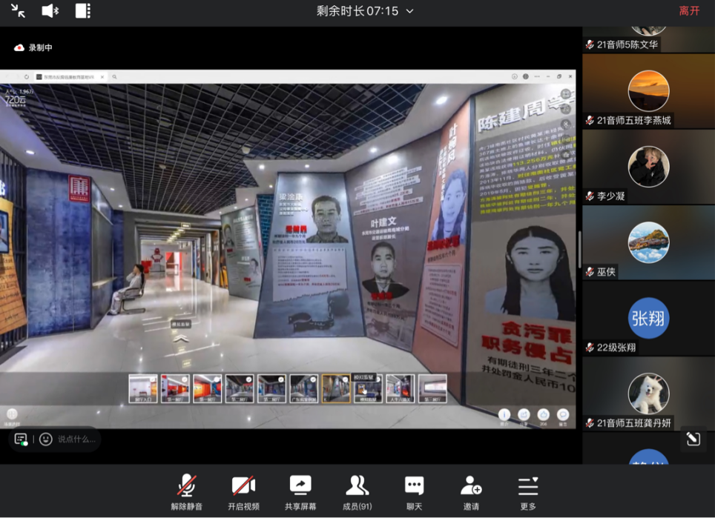Open the 留言 comments bubble icon
This screenshot has height=518, width=715.
(563, 416)
